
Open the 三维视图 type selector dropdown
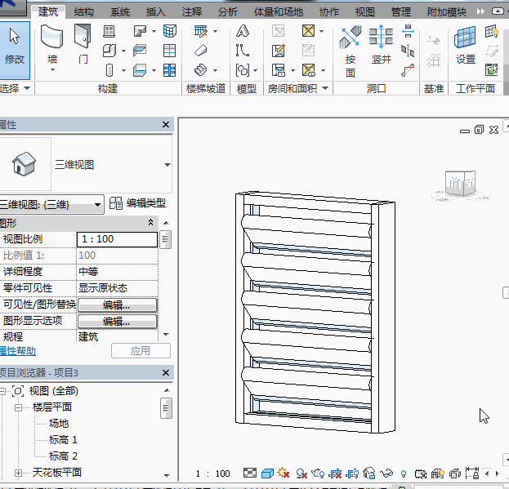click(x=167, y=164)
